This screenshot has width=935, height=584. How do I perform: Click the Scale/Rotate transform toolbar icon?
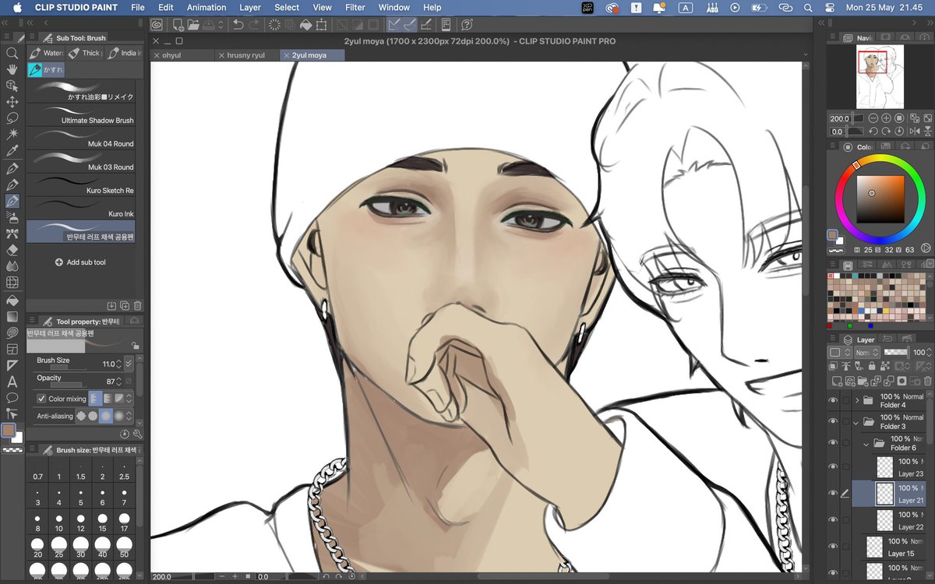[323, 25]
